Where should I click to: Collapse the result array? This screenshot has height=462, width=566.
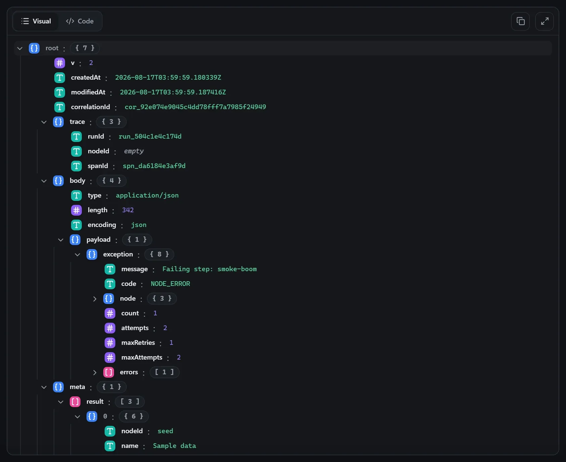61,402
